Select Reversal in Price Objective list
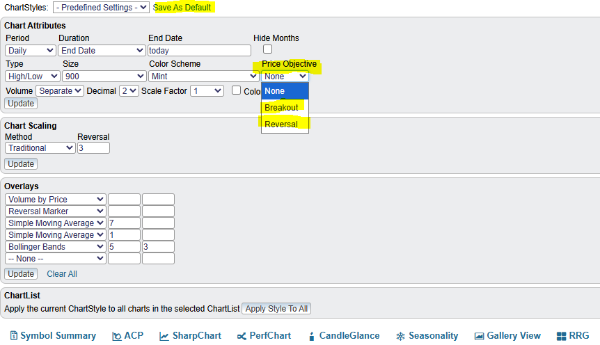The height and width of the screenshot is (345, 600). tap(285, 125)
